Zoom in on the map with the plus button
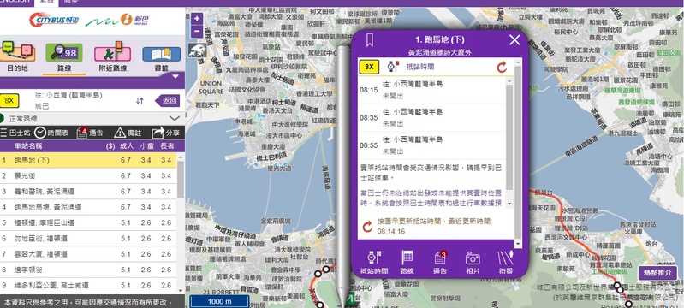Screen dimensions: 684x308 pyautogui.click(x=197, y=19)
